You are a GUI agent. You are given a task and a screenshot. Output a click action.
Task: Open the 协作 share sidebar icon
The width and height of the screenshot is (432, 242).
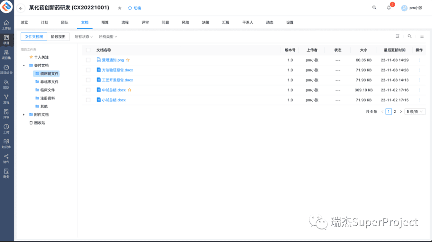(6, 159)
